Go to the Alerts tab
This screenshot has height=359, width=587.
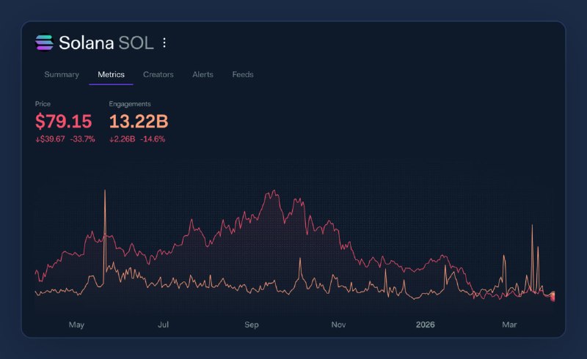pyautogui.click(x=203, y=75)
